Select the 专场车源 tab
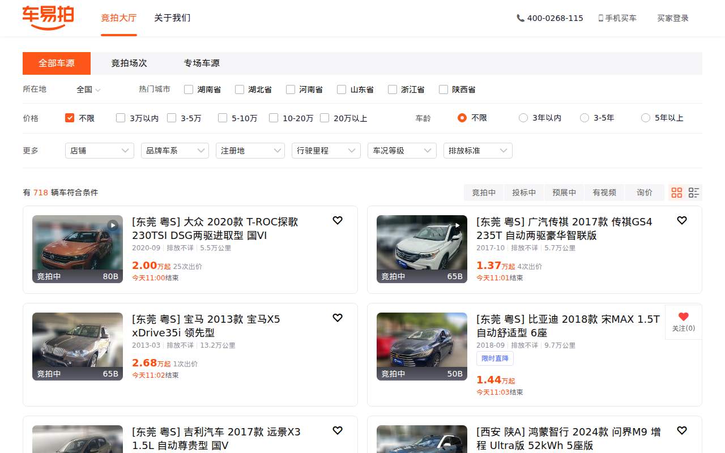Image resolution: width=725 pixels, height=453 pixels. click(202, 63)
